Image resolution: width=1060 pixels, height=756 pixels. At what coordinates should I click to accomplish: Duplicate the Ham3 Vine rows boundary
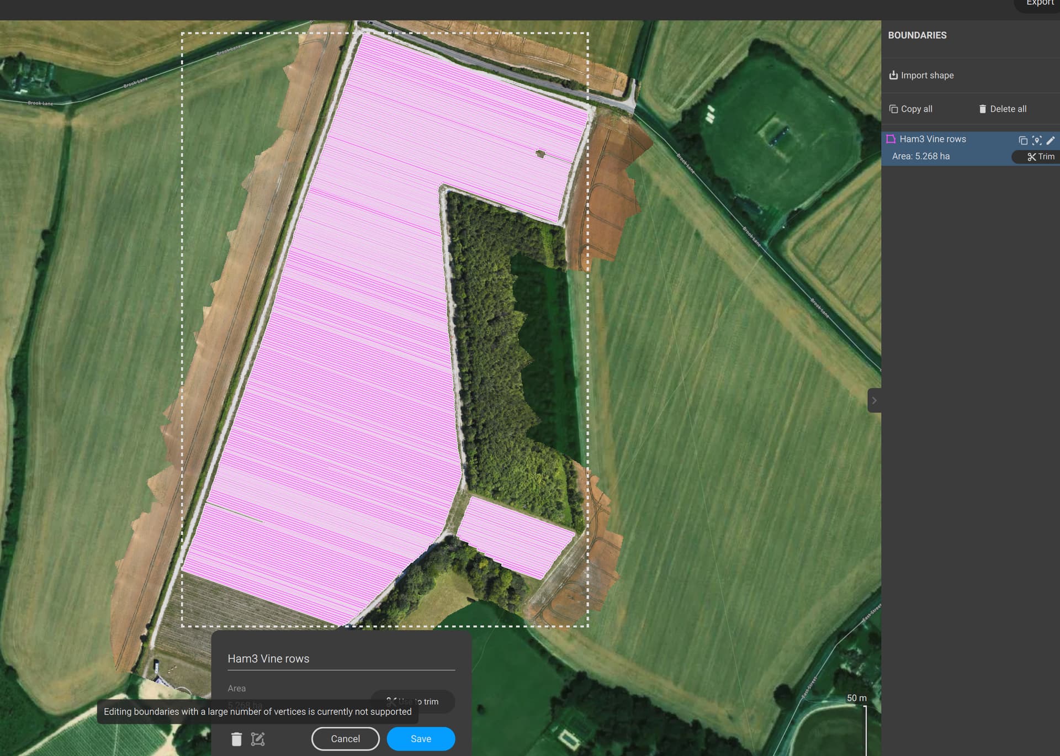click(1022, 140)
